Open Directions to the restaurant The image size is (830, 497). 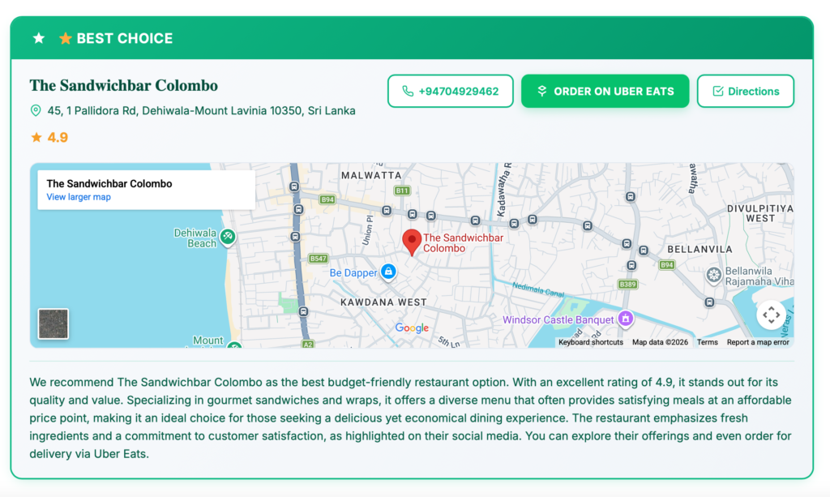(x=745, y=92)
